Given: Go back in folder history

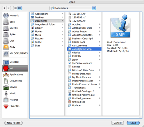Looking at the screenshot, I should coord(4,8).
